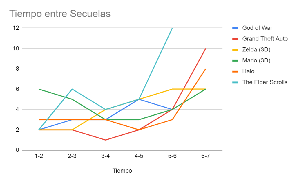Select the God of War legend label
297x183 pixels.
[x=257, y=28]
